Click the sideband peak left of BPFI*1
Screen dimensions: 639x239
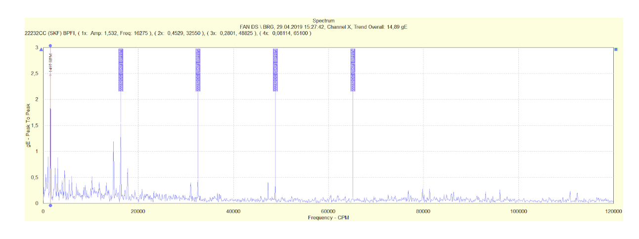[114, 142]
